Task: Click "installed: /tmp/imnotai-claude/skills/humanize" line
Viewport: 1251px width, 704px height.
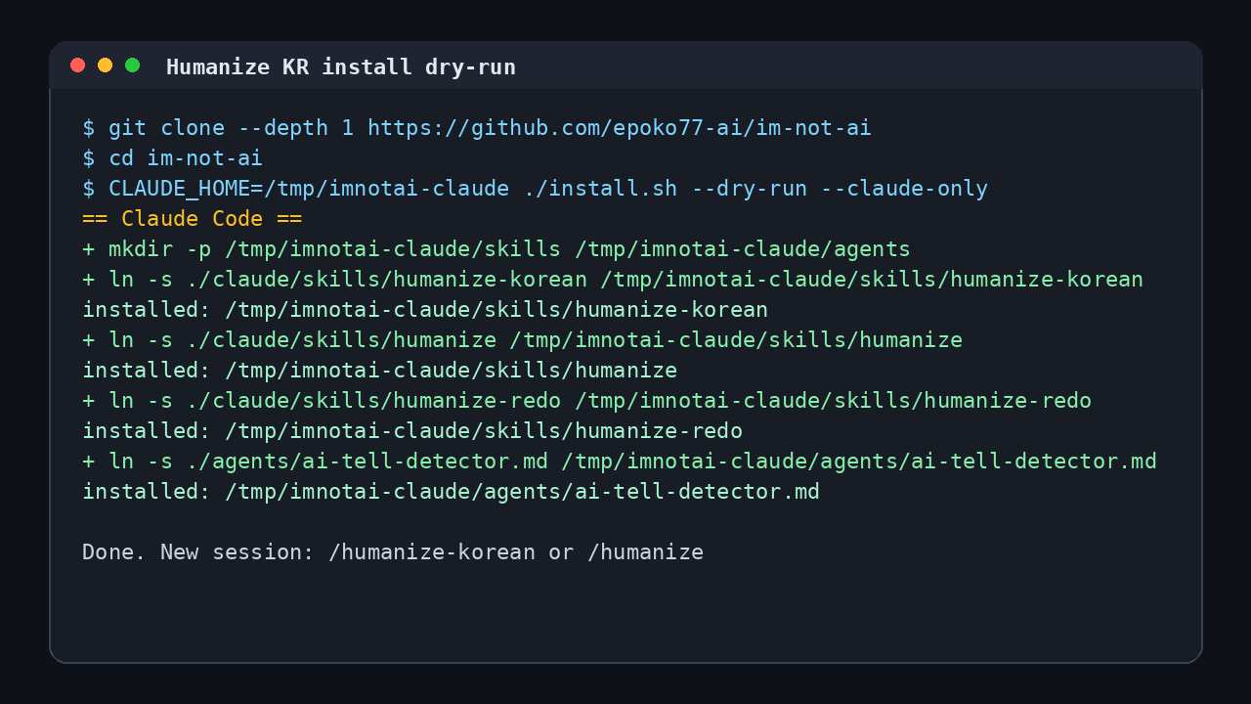Action: point(380,371)
